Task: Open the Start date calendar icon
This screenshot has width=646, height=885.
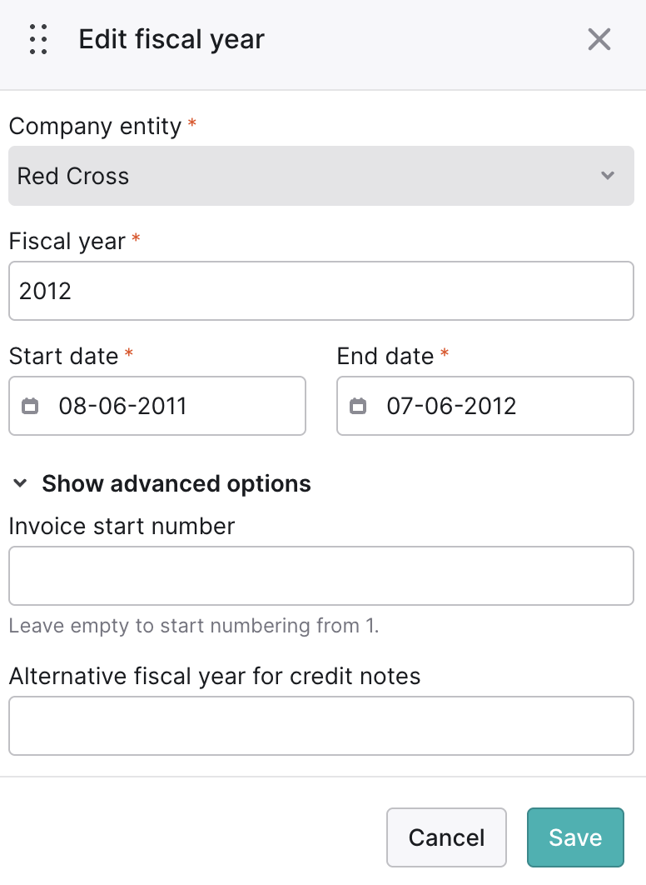Action: click(x=30, y=406)
